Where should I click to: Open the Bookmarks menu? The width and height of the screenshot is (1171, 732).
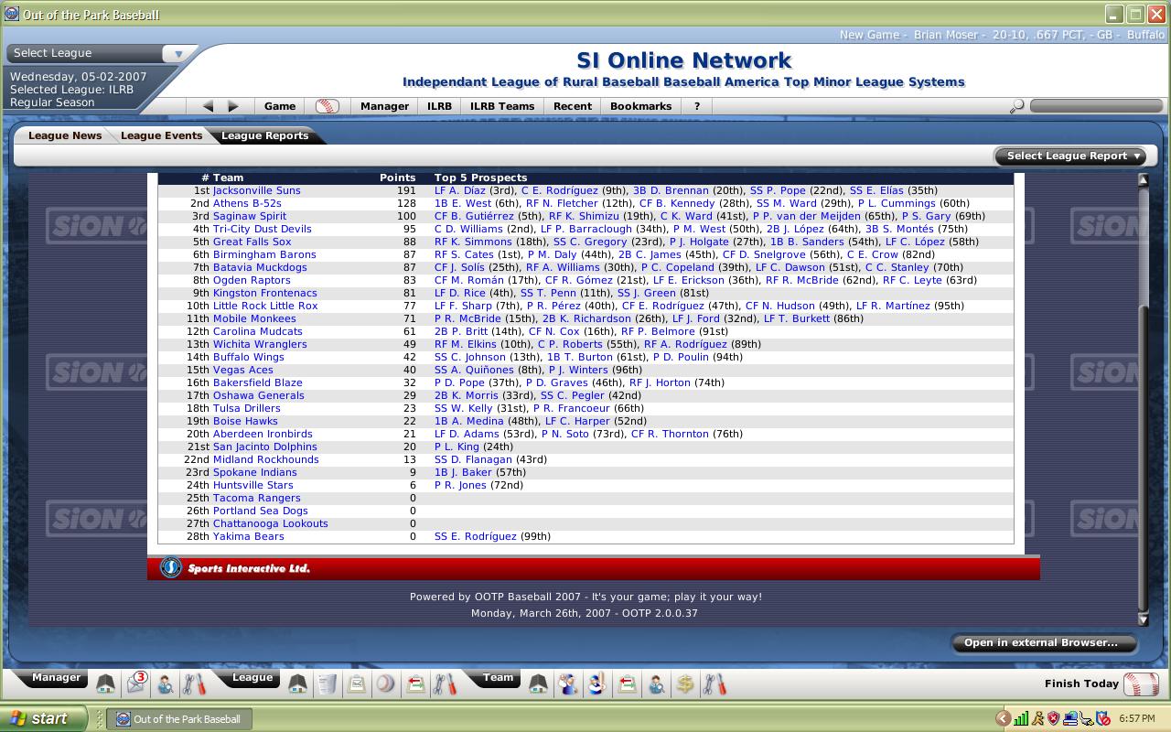click(640, 106)
